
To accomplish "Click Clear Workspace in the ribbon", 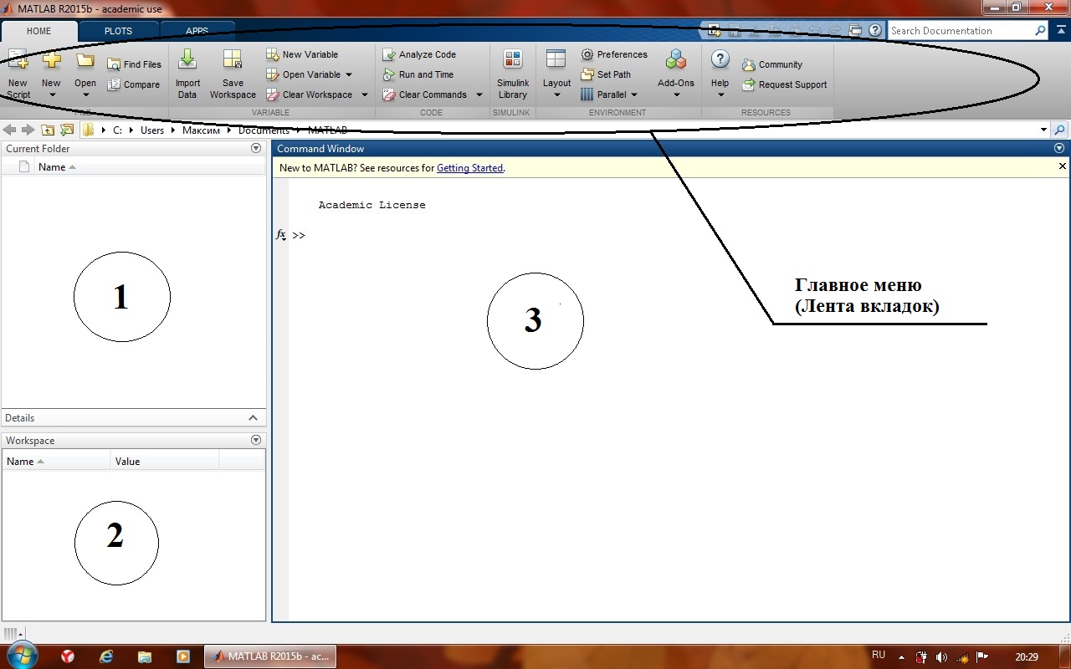I will pyautogui.click(x=310, y=94).
